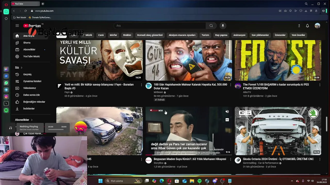The image size is (330, 185).
Task: Open Spotify in Opera sidebar
Action: [6, 110]
